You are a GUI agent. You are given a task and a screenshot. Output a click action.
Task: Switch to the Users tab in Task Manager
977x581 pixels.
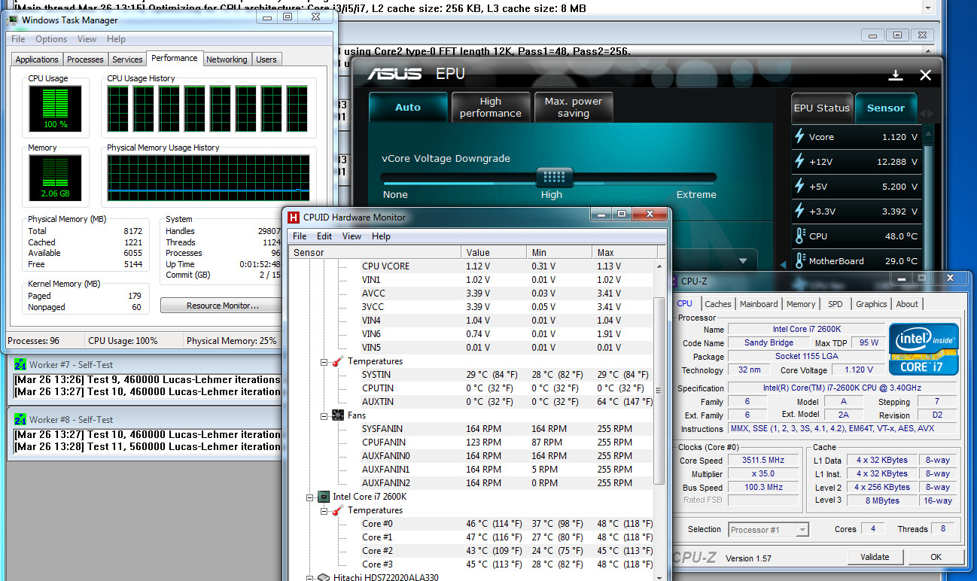(x=266, y=59)
